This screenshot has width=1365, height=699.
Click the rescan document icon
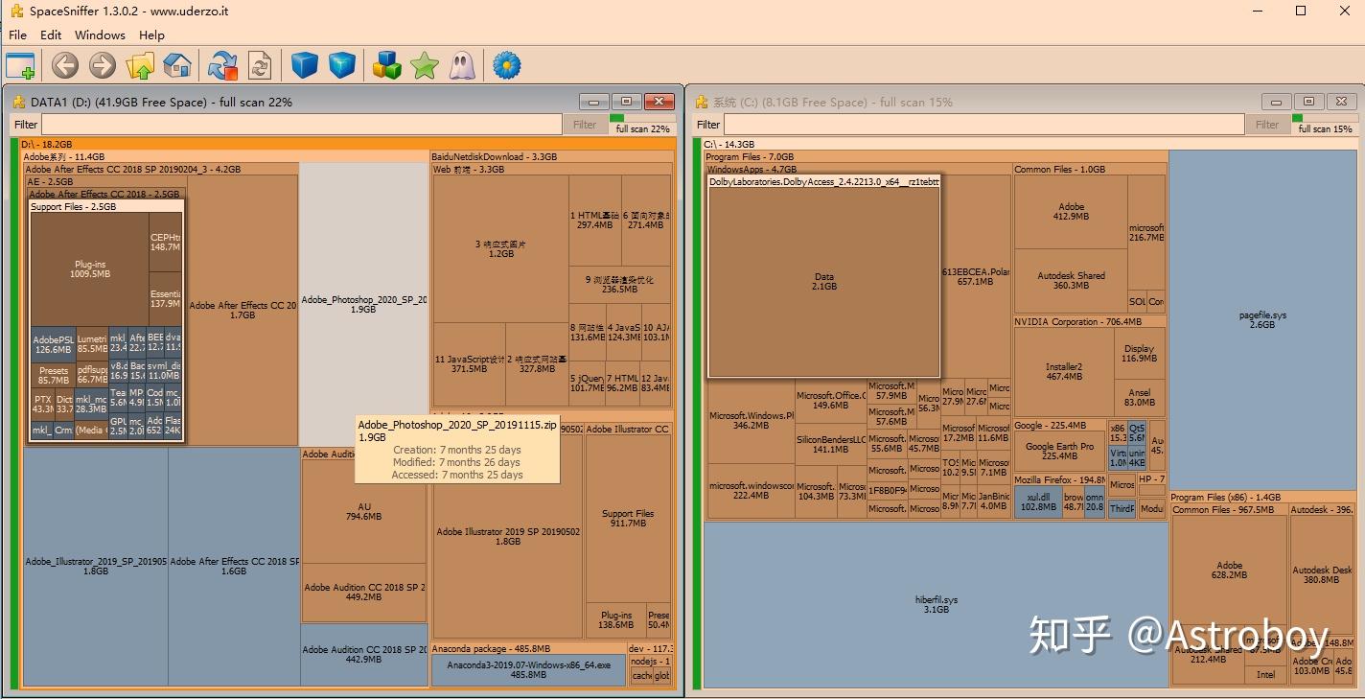tap(260, 65)
